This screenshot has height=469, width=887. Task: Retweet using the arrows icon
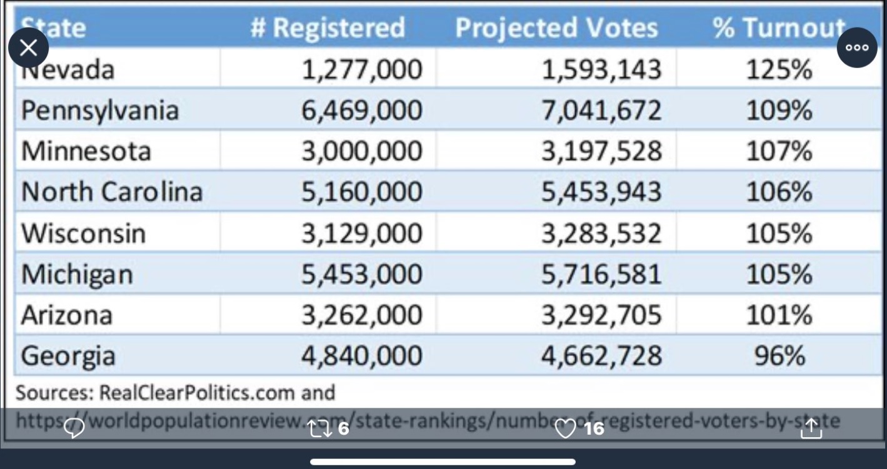(x=319, y=428)
